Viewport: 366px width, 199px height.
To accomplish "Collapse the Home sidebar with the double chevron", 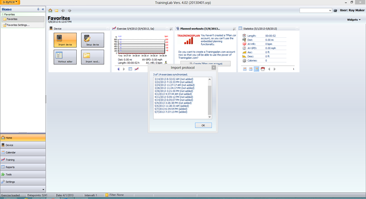I will [43, 9].
